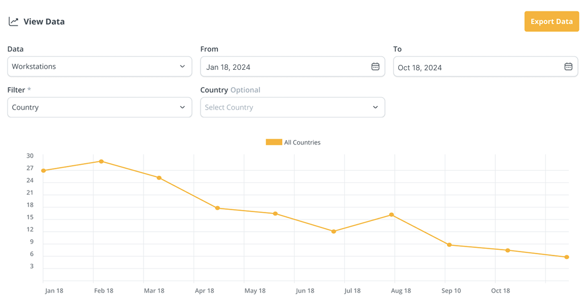
Task: Click the All Countries legend label
Action: pos(302,143)
